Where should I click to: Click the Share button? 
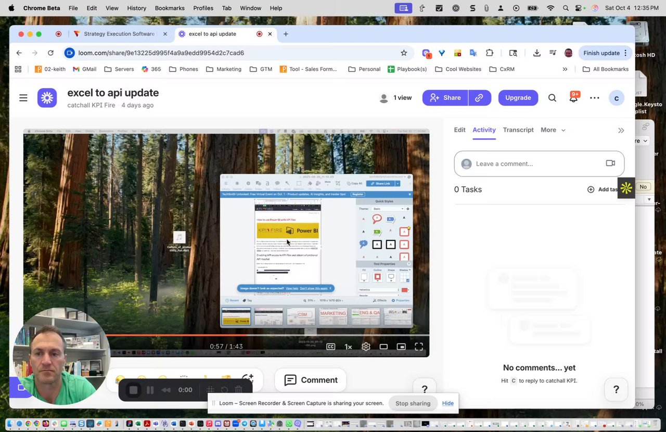pos(445,98)
